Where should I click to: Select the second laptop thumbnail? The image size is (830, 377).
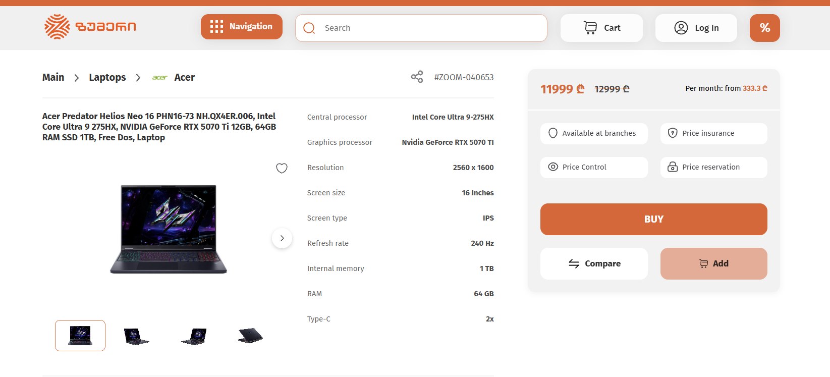pos(136,336)
